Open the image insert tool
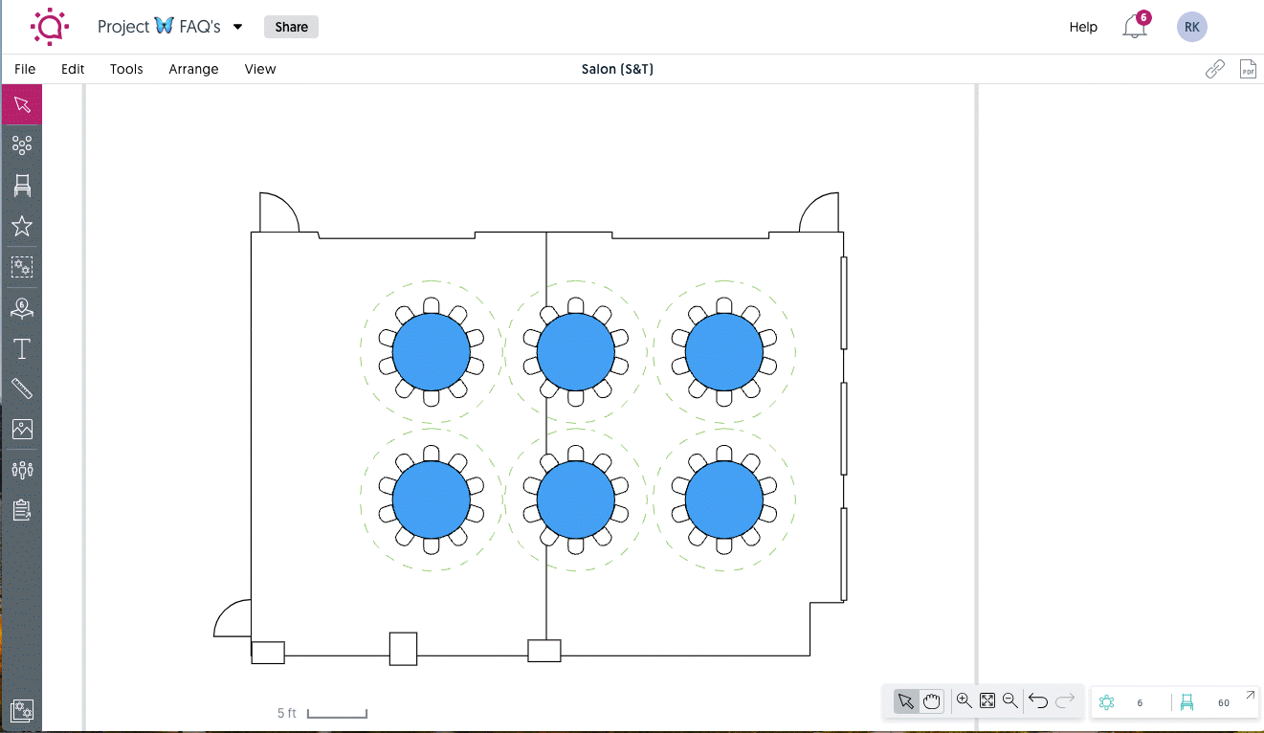Screen dimensions: 1264x733 (21, 430)
